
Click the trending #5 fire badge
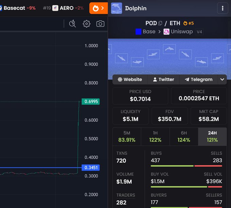(189, 23)
